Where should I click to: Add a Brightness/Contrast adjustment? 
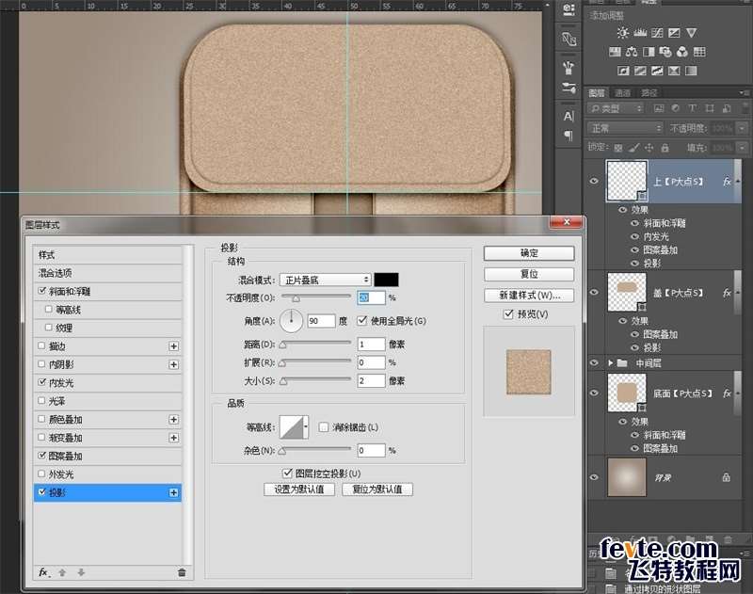pos(623,33)
